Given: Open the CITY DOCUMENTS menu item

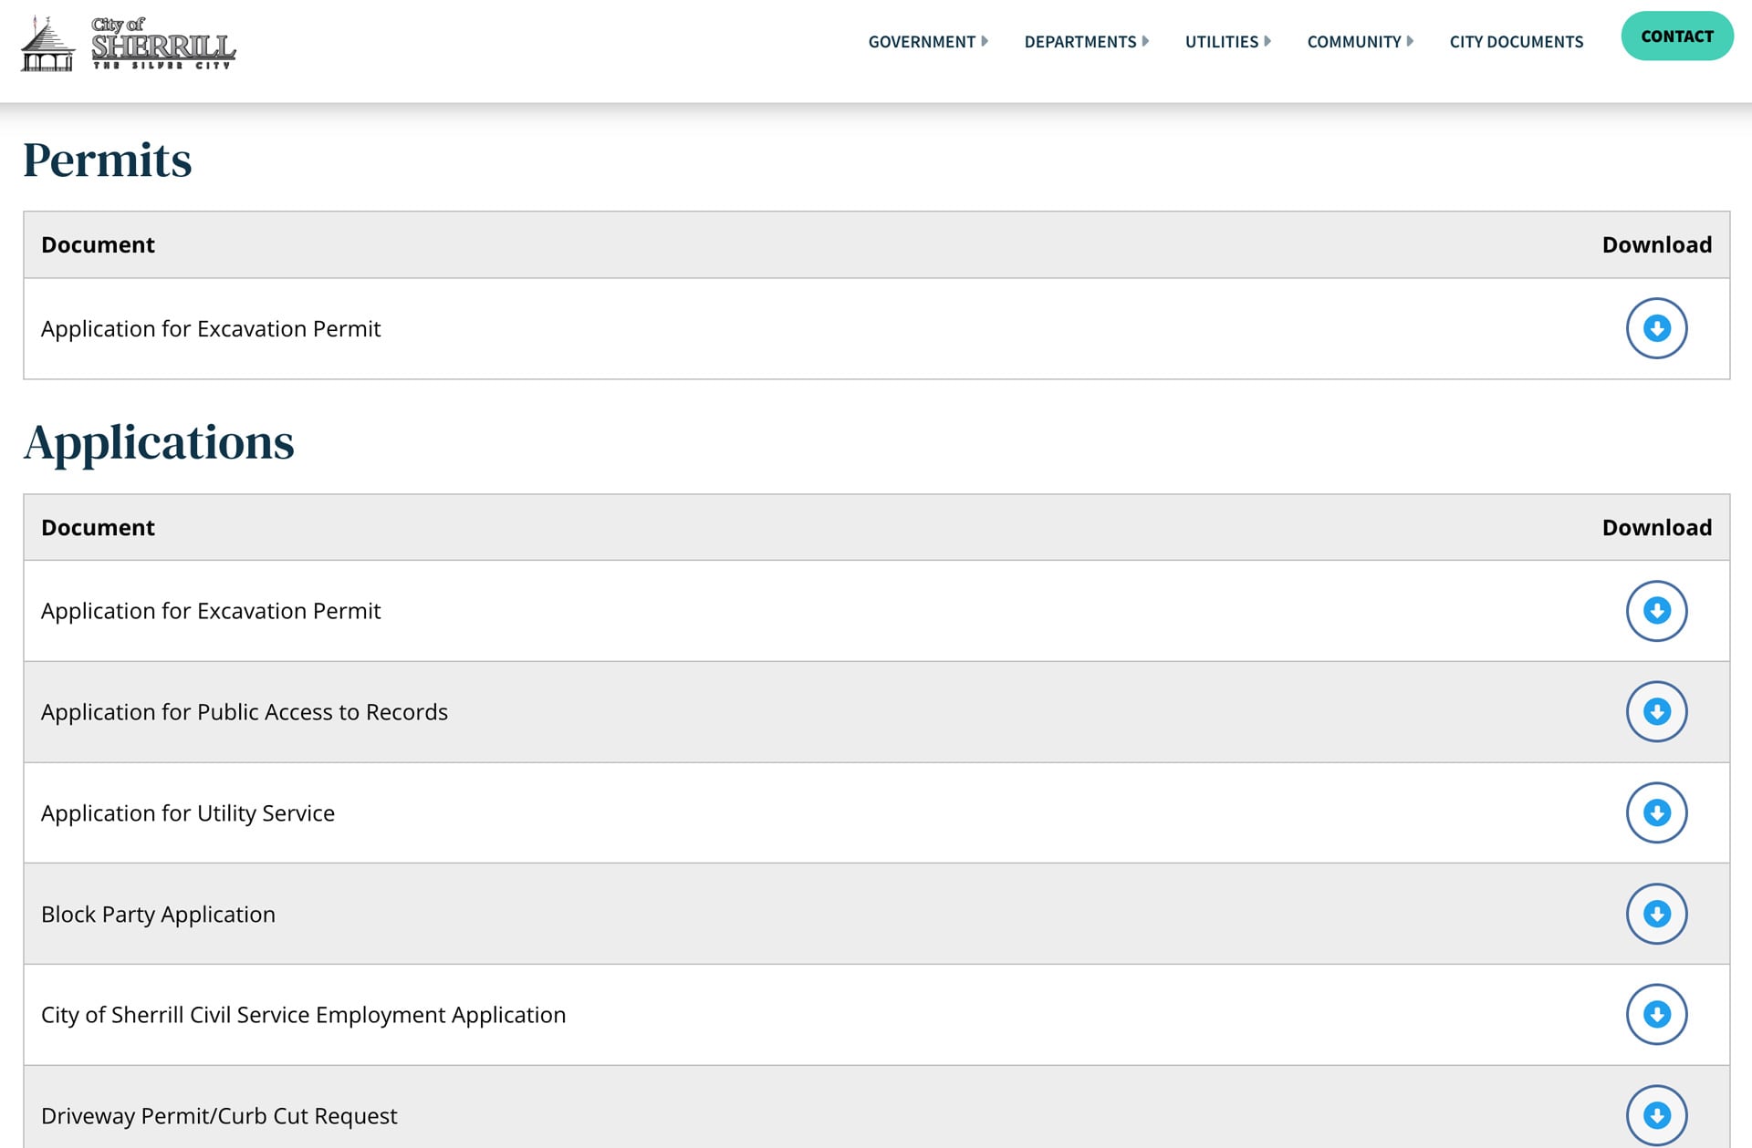Looking at the screenshot, I should click(1517, 42).
